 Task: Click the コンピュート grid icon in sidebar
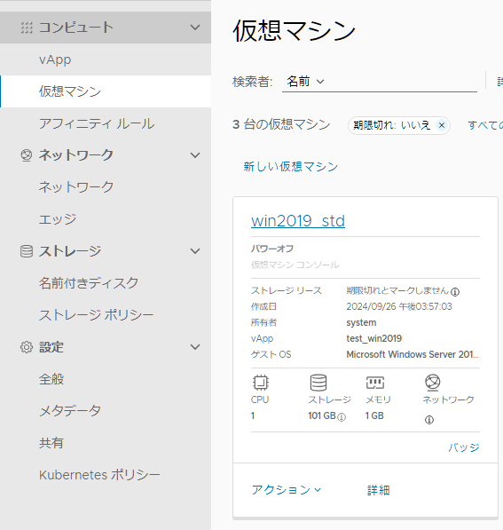tap(27, 28)
